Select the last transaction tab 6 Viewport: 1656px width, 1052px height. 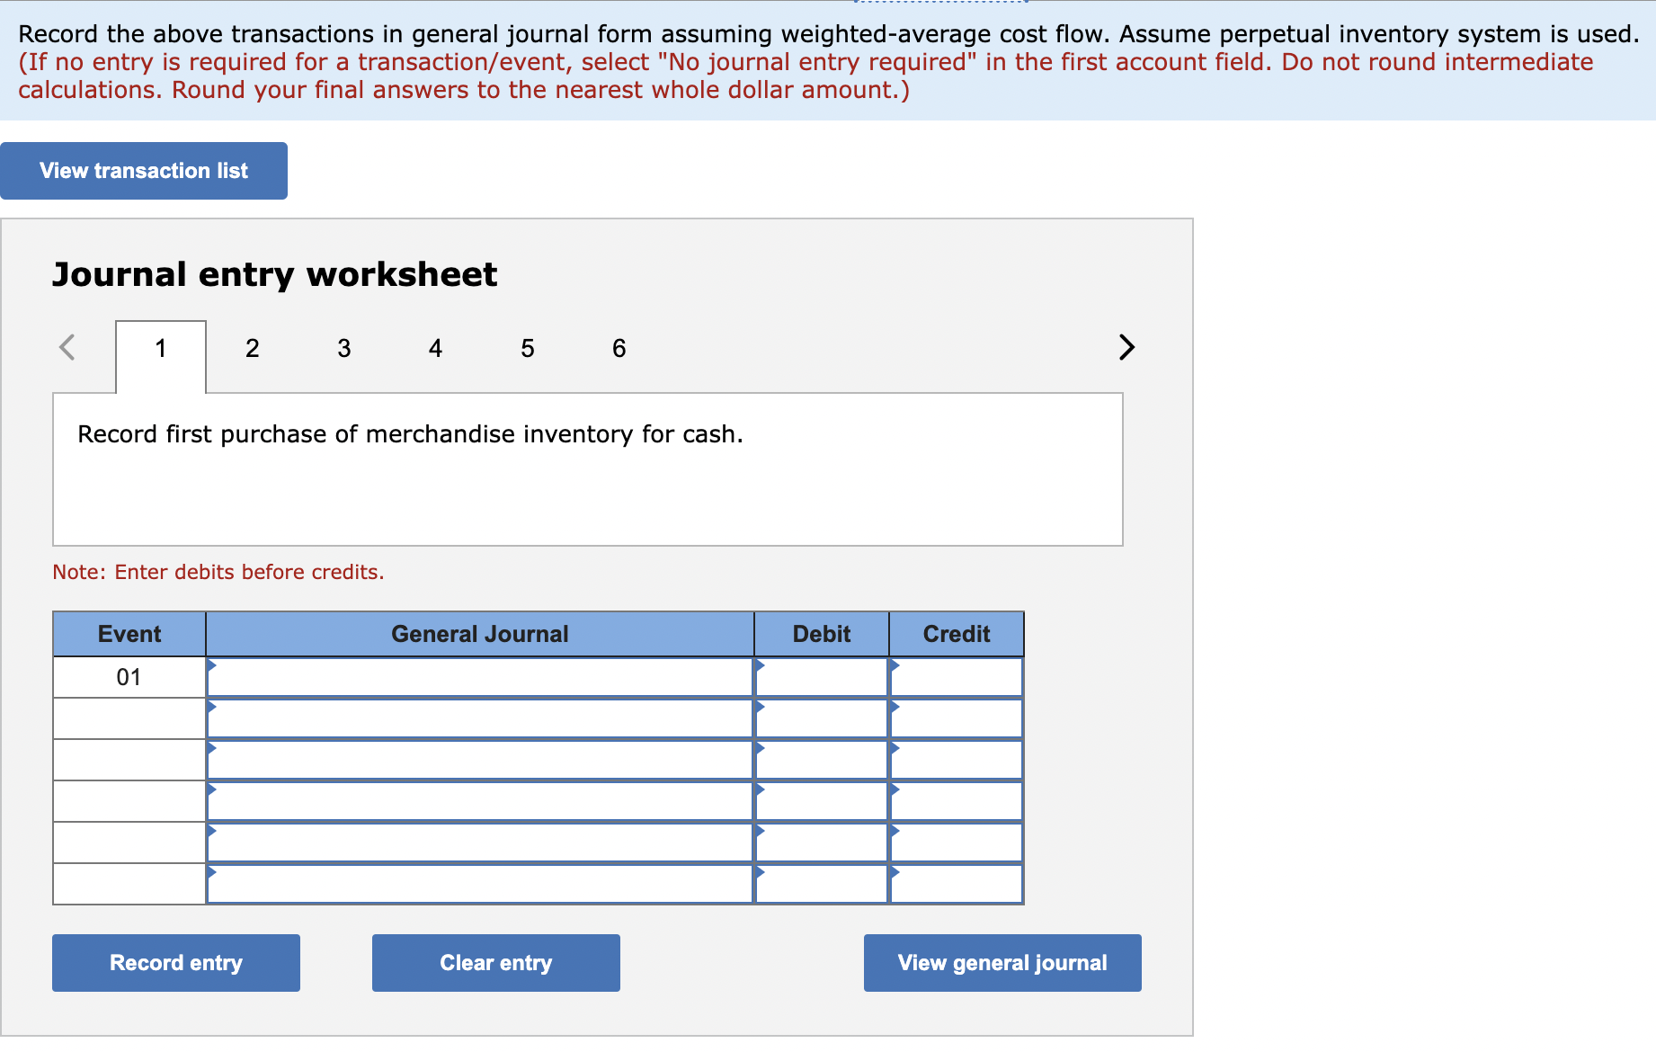pos(619,348)
